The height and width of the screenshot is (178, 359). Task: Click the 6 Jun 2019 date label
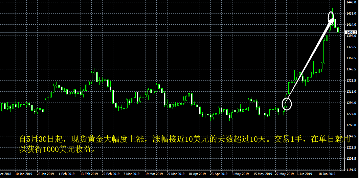pyautogui.click(x=304, y=174)
